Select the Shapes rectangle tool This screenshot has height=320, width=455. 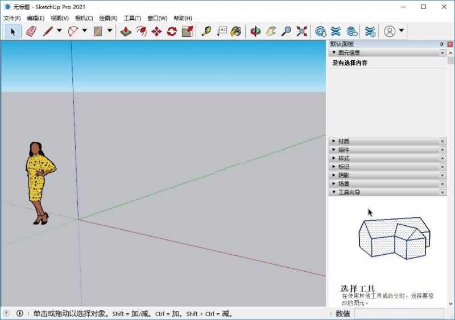[98, 31]
